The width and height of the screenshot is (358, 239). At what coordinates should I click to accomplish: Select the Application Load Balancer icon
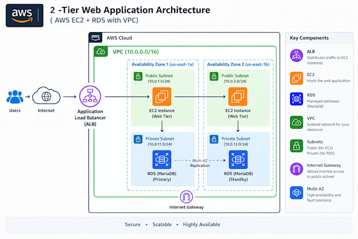click(90, 97)
